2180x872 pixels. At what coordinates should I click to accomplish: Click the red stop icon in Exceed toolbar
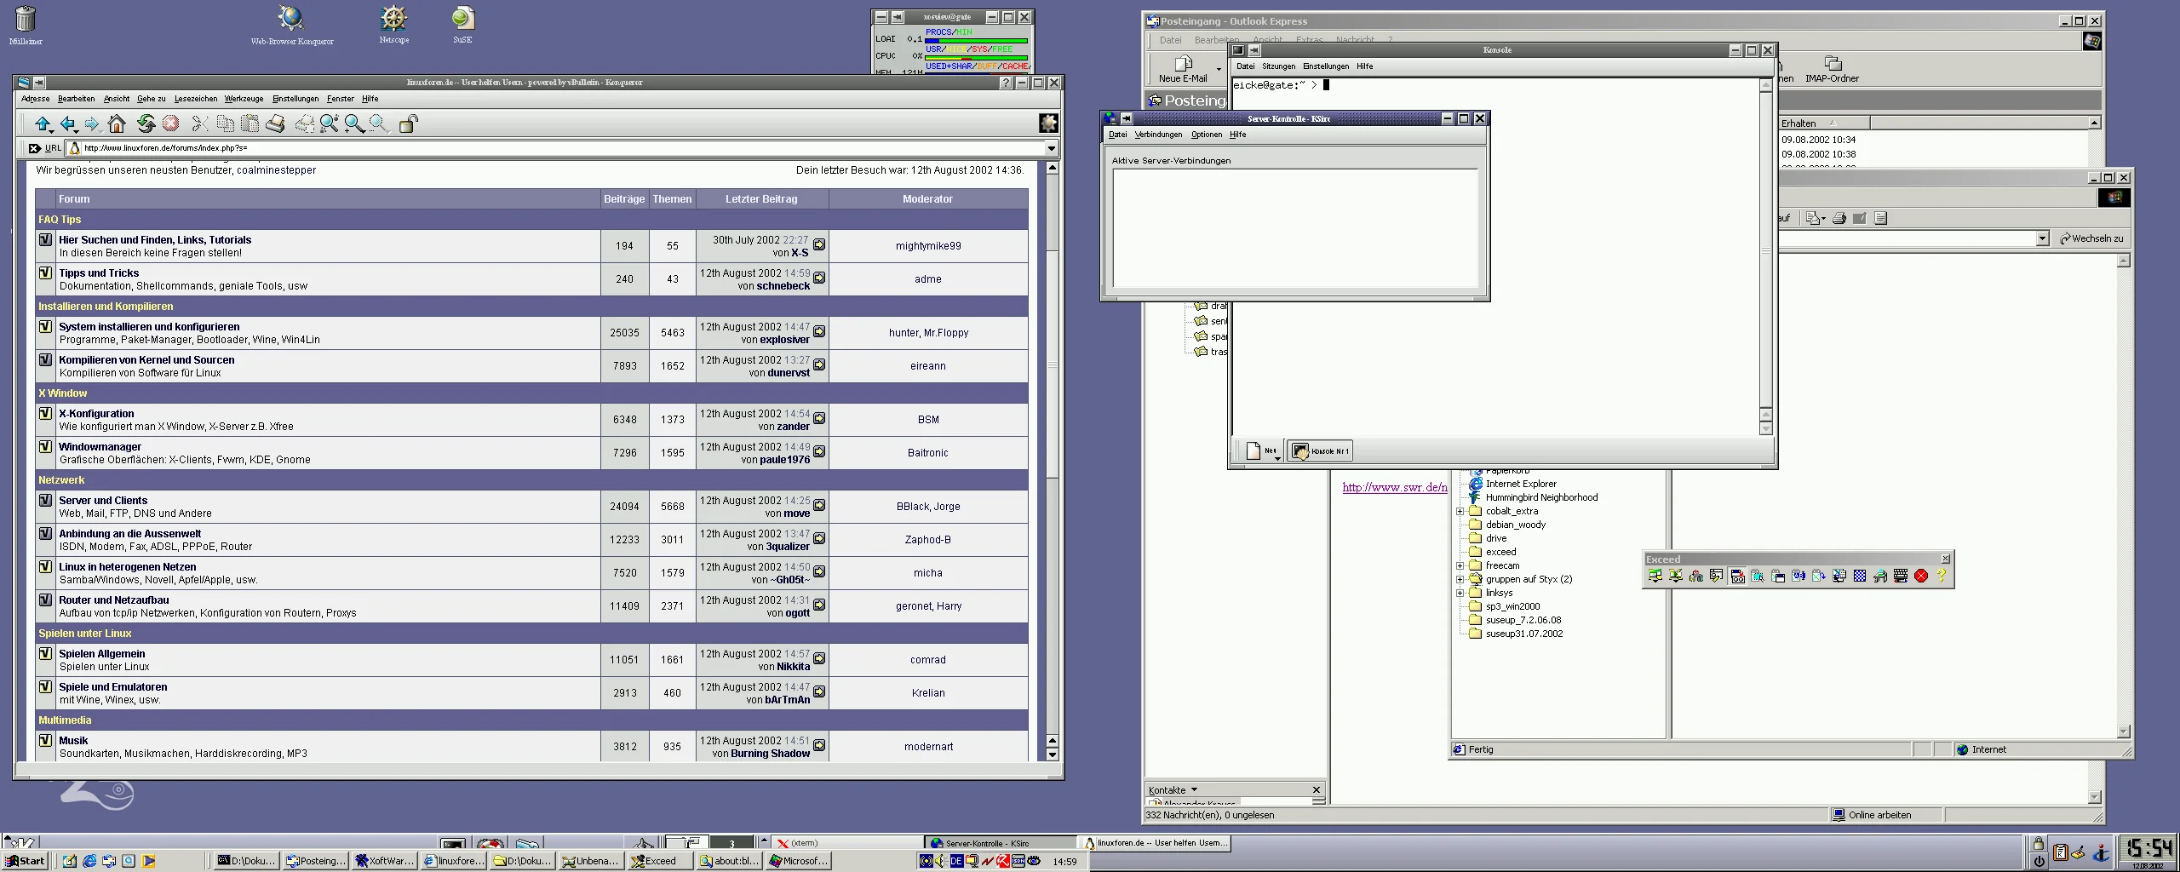(1921, 577)
